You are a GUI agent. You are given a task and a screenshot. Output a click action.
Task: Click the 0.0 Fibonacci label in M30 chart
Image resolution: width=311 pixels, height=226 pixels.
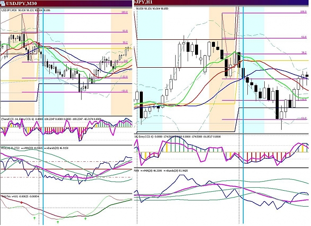[x=126, y=61]
